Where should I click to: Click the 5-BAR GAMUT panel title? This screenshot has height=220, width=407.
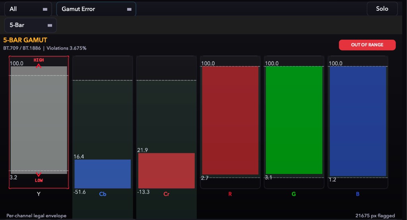tap(25, 40)
